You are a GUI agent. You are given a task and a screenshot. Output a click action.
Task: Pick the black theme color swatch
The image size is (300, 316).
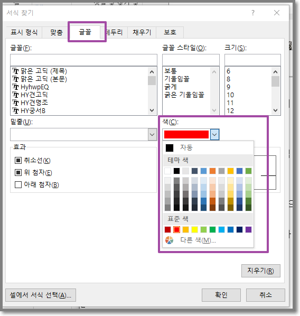tap(177, 171)
